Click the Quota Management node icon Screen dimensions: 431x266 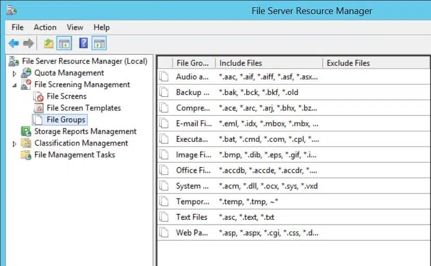[x=27, y=73]
